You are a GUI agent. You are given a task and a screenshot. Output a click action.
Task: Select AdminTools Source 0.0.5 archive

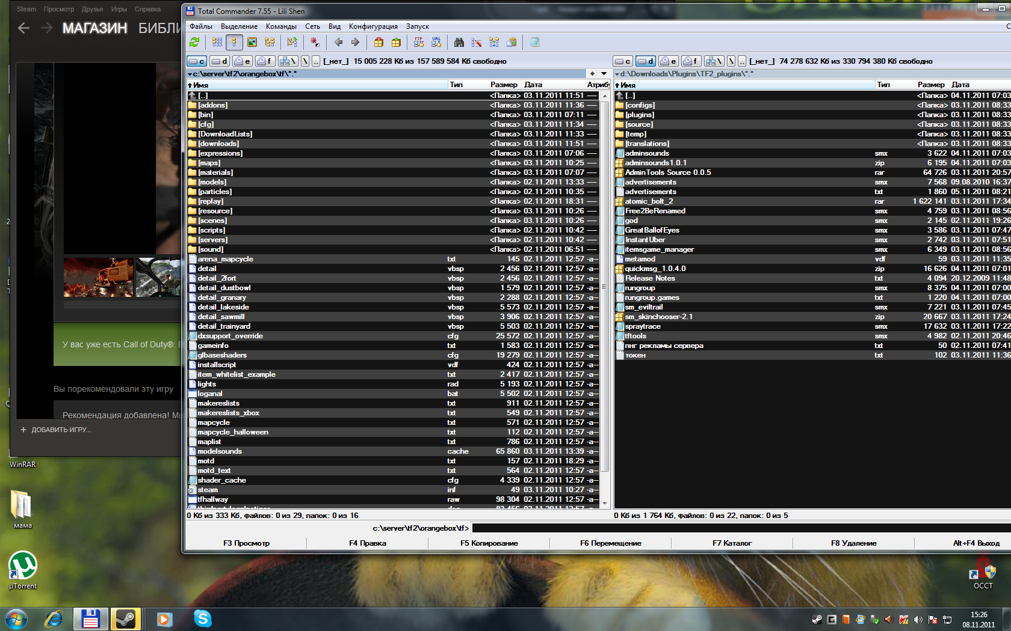coord(812,172)
